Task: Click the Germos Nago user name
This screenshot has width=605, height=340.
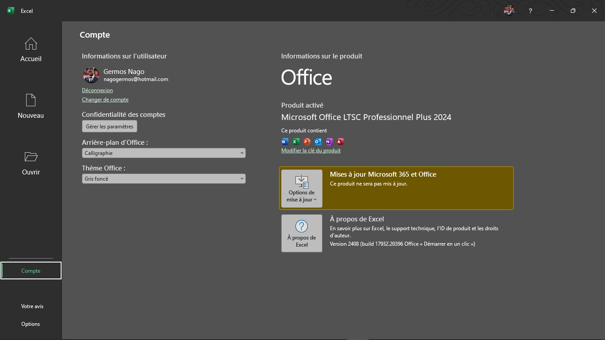Action: click(124, 71)
